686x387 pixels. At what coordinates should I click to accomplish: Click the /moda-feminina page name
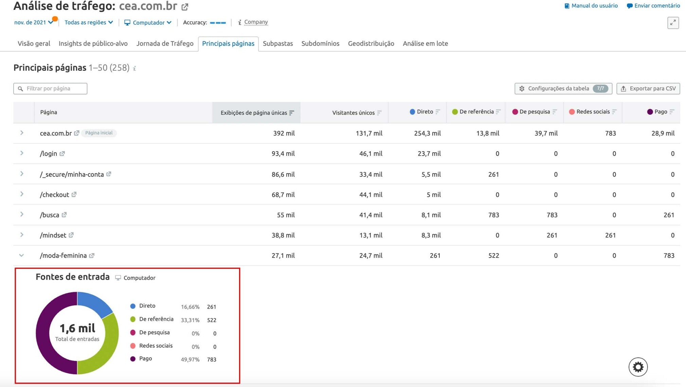click(x=63, y=256)
